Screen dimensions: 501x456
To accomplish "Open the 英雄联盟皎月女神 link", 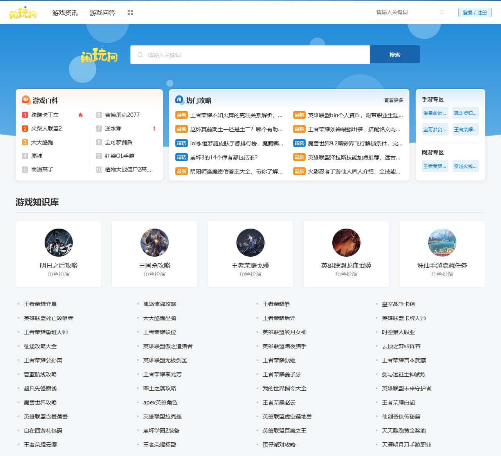I will 285,332.
